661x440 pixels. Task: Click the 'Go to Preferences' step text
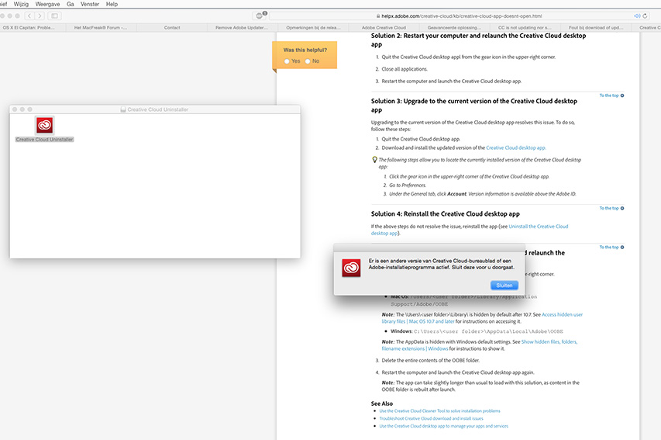point(408,185)
